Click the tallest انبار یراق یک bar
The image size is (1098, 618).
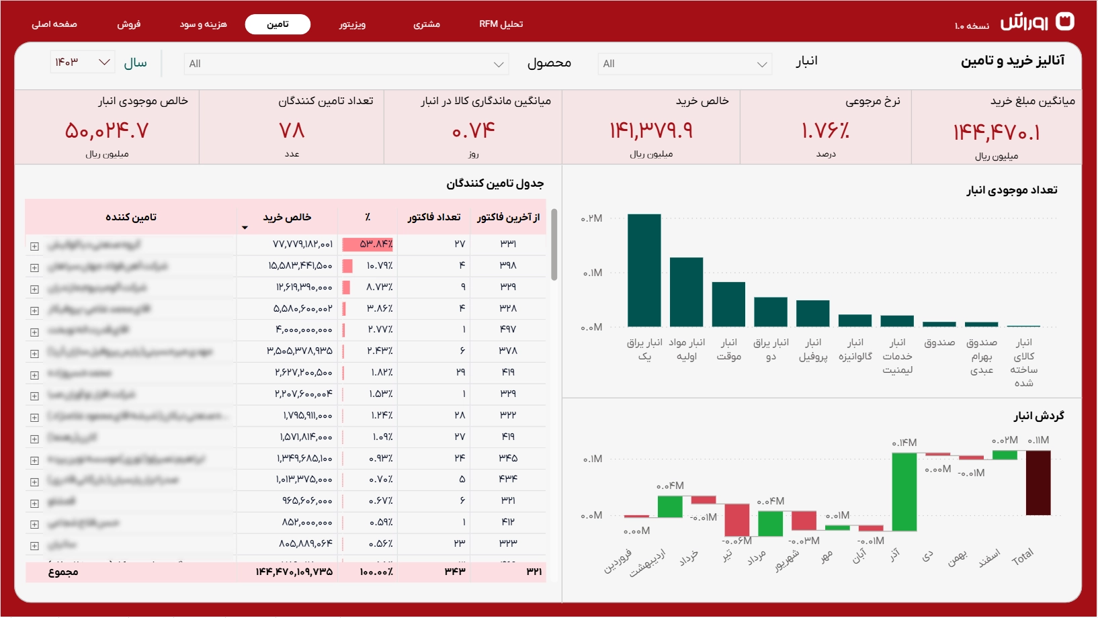pos(644,270)
